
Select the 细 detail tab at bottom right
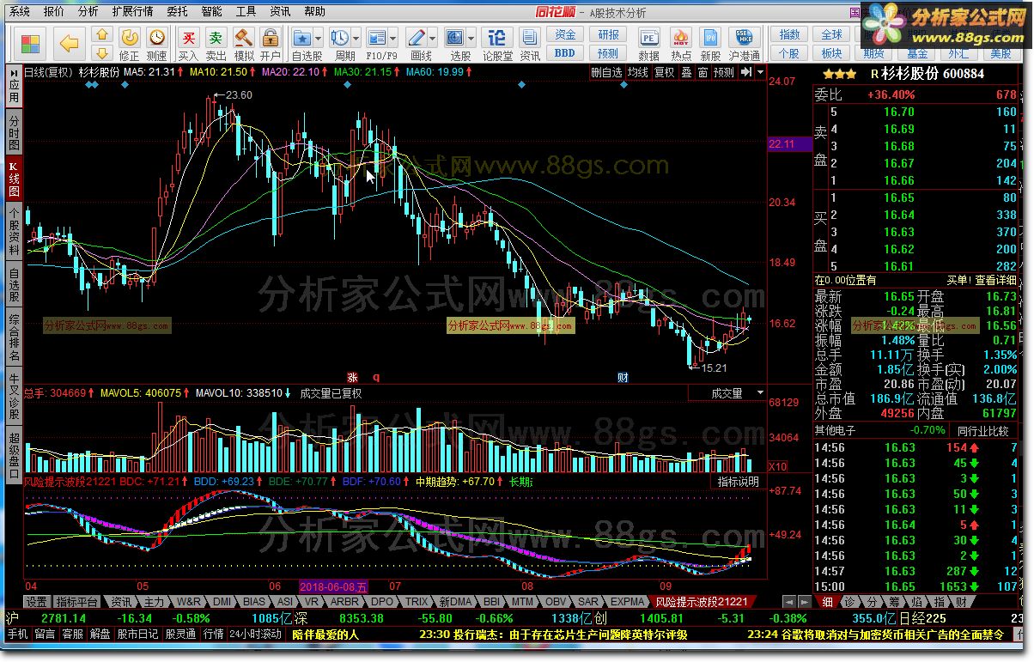[x=826, y=602]
